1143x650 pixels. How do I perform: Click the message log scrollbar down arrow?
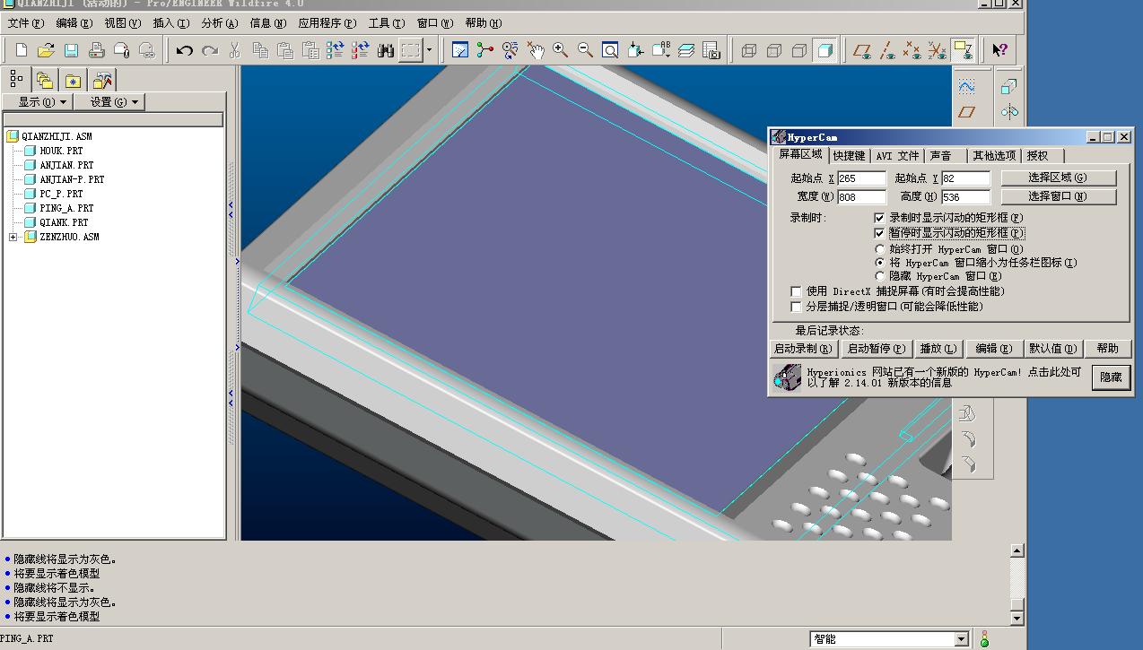[1016, 619]
